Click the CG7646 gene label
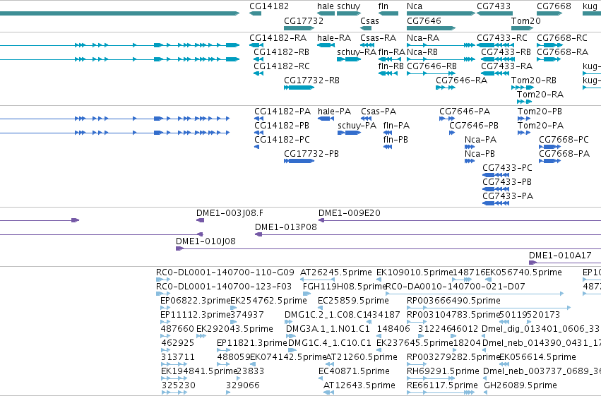 tap(424, 20)
